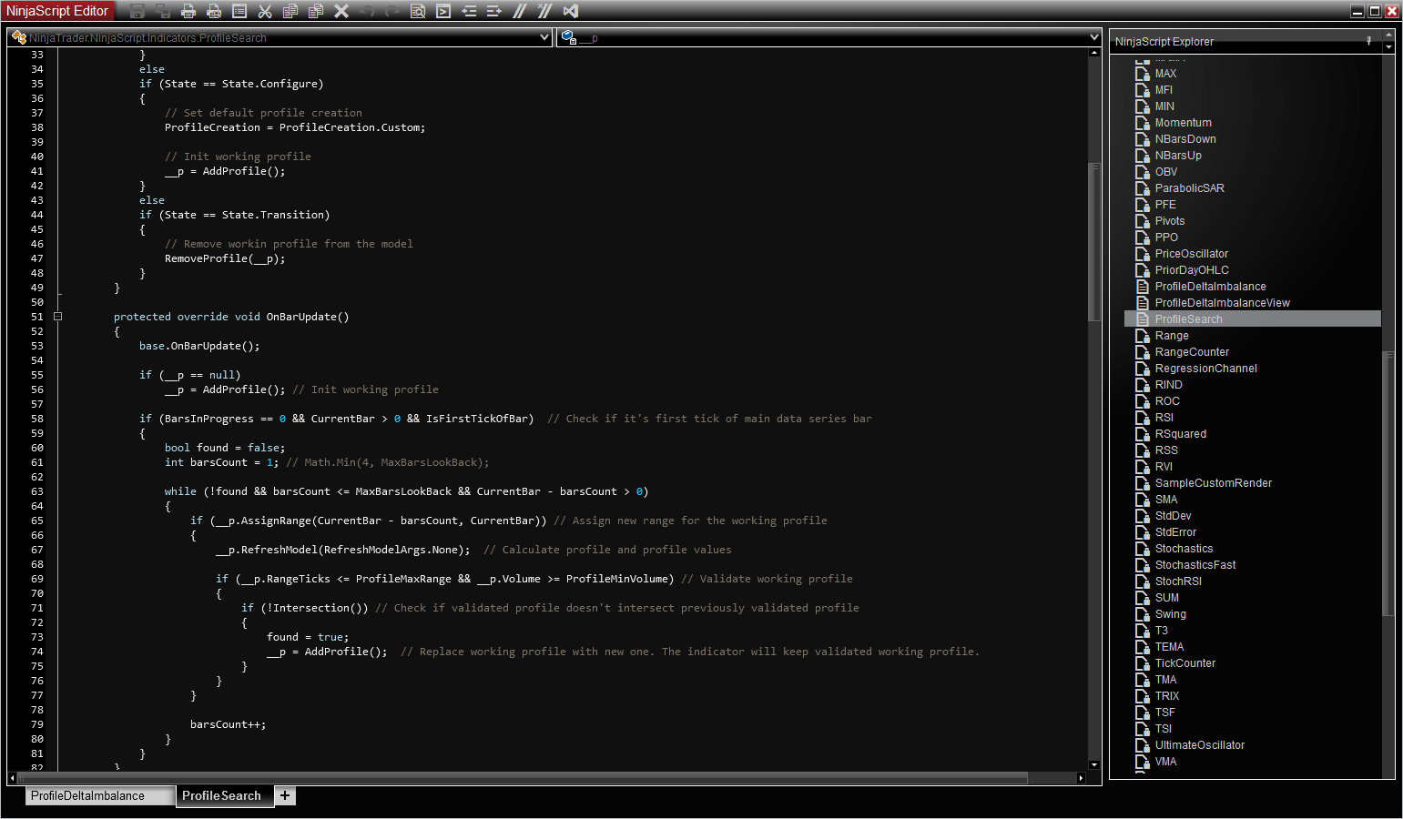Screen dimensions: 1403x819
Task: Click the Paste toolbar icon
Action: point(316,11)
